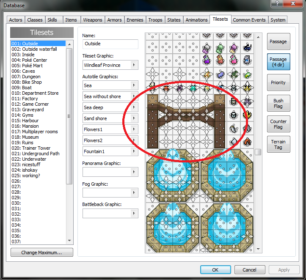Image resolution: width=306 pixels, height=280 pixels.
Task: Click the dark blue sunglasses tile
Action: tap(247, 47)
